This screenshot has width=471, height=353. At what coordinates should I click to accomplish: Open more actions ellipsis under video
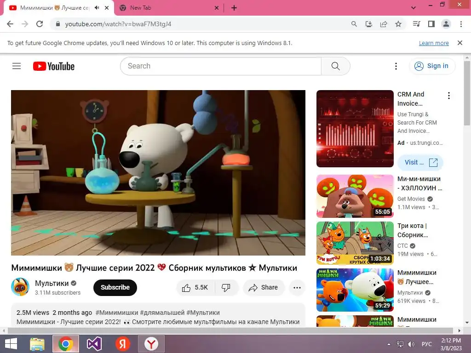[x=297, y=288]
